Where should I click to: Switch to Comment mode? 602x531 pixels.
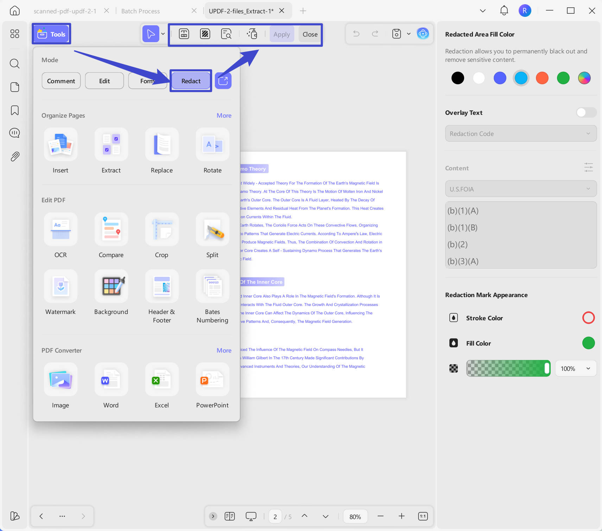61,81
